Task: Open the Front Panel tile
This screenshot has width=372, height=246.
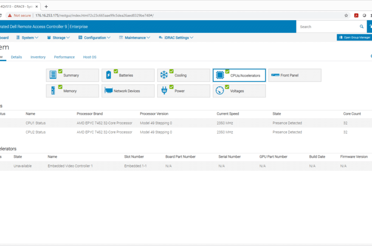Action: pyautogui.click(x=295, y=75)
